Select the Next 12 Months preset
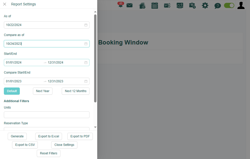 [76, 91]
